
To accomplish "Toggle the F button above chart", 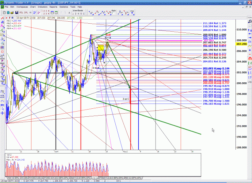I will [10, 18].
